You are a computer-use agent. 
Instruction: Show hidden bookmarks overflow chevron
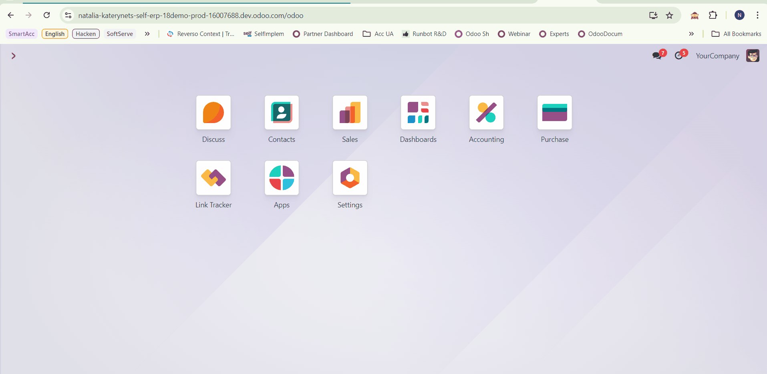[x=691, y=34]
